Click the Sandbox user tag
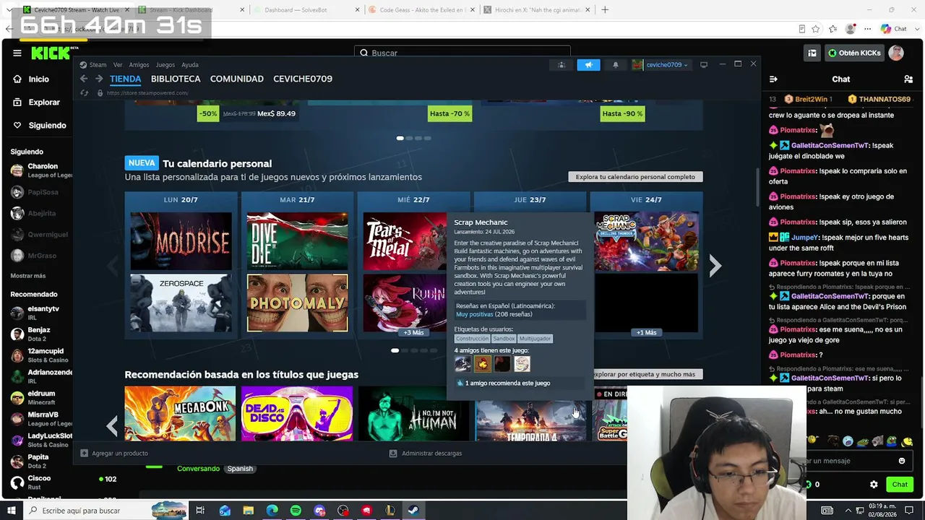This screenshot has width=925, height=520. click(504, 339)
